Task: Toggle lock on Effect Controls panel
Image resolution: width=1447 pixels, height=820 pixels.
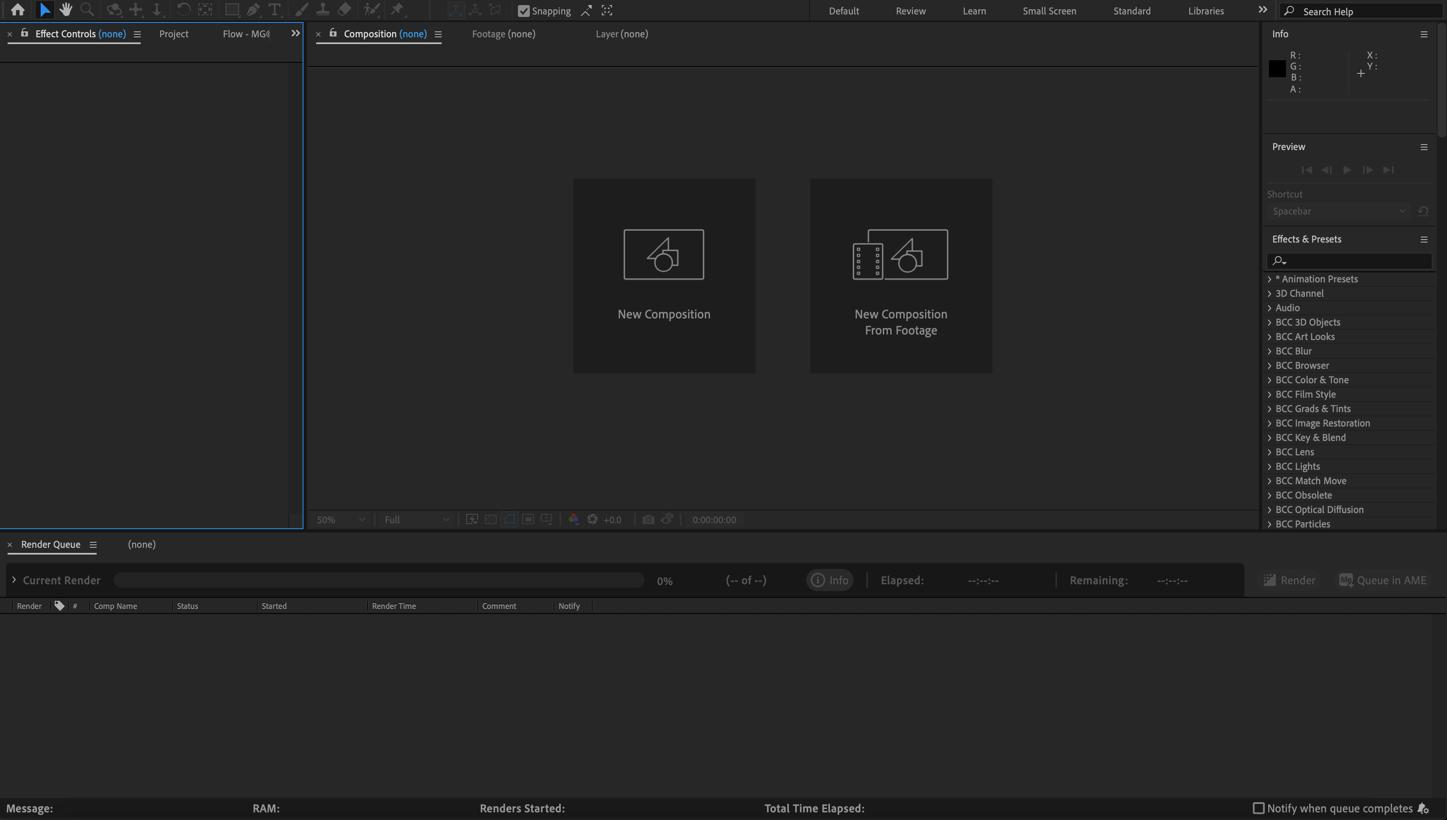Action: (24, 33)
